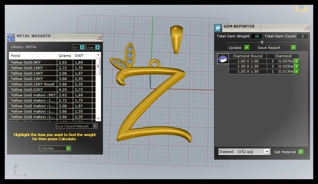Image resolution: width=318 pixels, height=184 pixels.
Task: Click the 2,73 DWT cell
Action: [82, 90]
